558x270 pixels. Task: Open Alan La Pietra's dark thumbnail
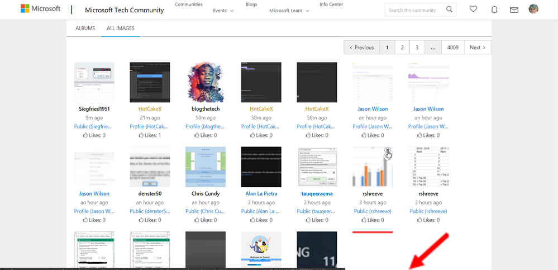tap(261, 167)
